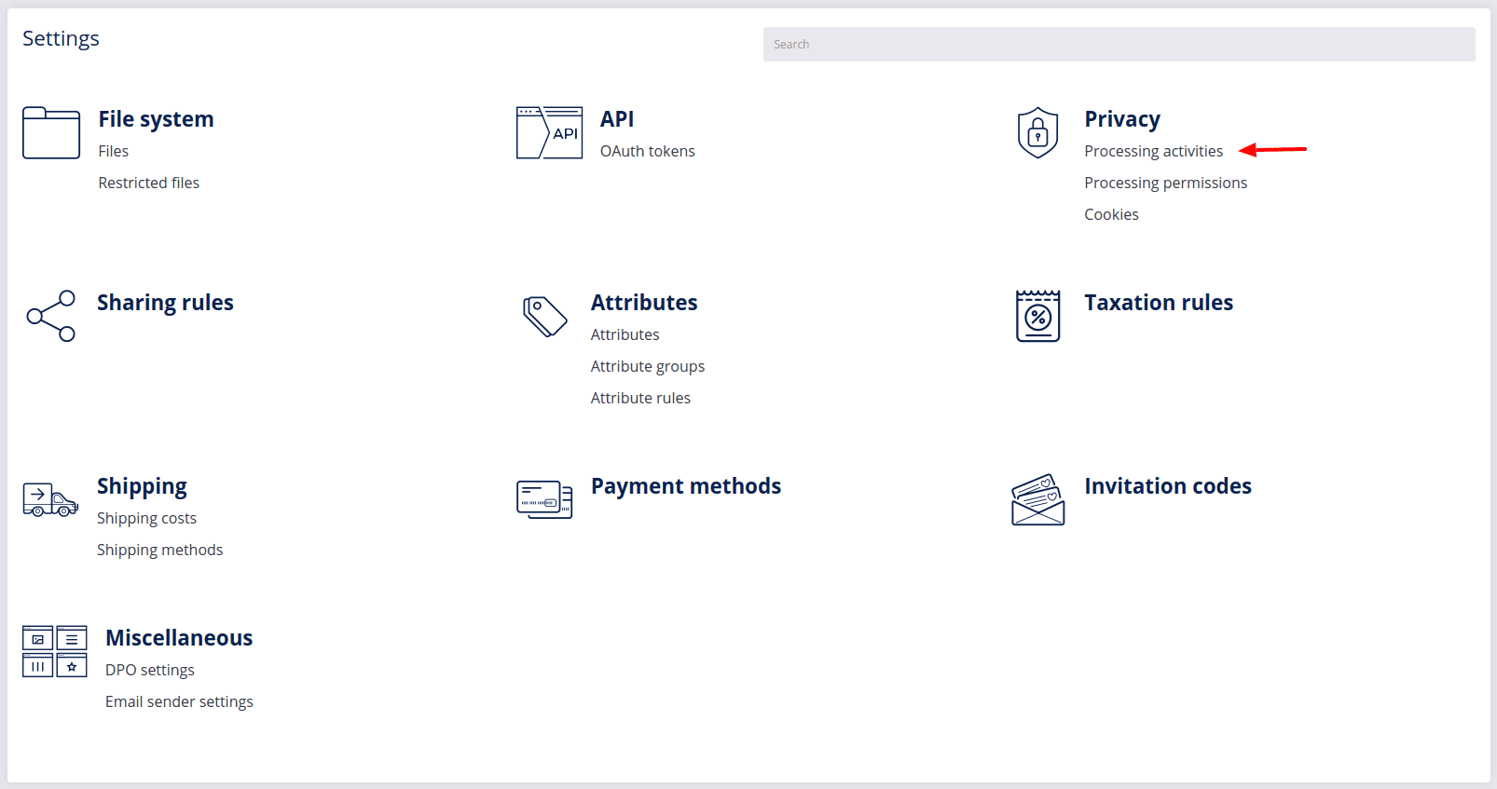Open DPO settings

[x=150, y=670]
